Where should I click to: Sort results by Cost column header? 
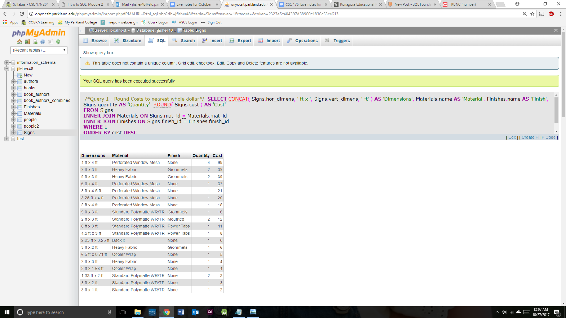pos(217,155)
